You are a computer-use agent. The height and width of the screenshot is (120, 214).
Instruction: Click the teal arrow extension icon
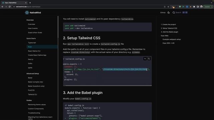[x=184, y=7]
